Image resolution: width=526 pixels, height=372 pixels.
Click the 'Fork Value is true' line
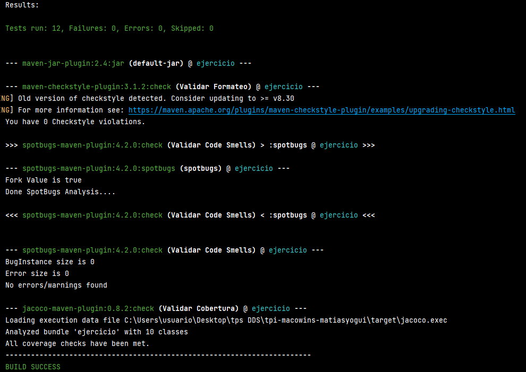tap(43, 180)
